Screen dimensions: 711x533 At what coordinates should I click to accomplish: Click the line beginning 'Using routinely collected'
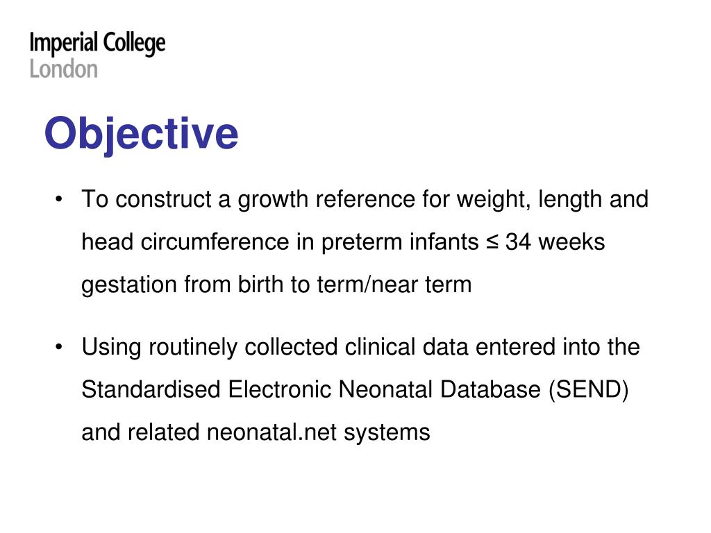tap(360, 348)
